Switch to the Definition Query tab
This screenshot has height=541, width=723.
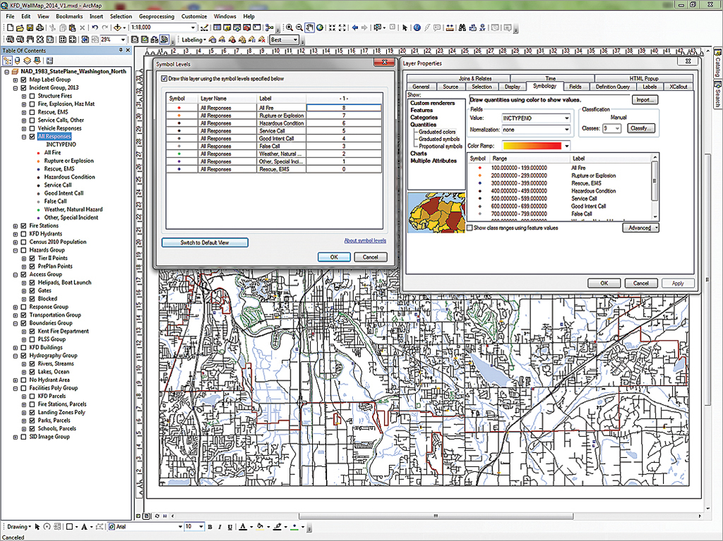[x=611, y=87]
